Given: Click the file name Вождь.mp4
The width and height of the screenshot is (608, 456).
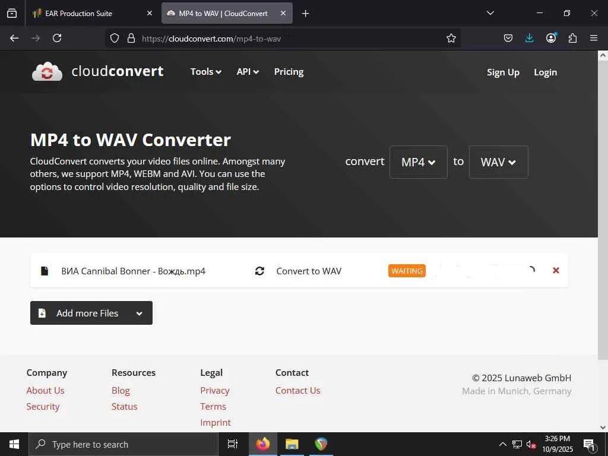Looking at the screenshot, I should tap(134, 271).
